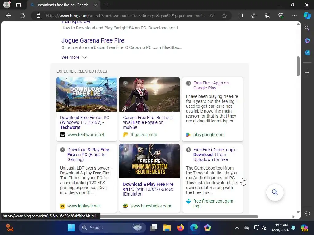Open sidebar Search icon
Viewport: 314px width, 235px height.
pos(307,28)
